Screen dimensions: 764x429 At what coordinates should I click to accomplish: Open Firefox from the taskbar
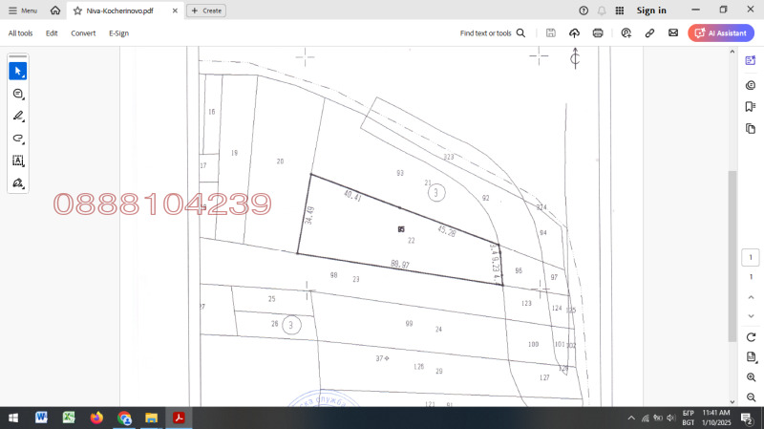tap(96, 418)
